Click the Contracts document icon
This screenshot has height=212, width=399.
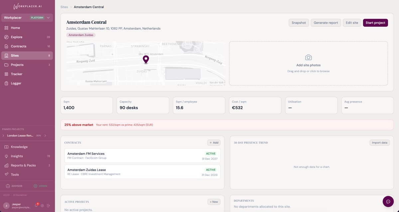pos(6,47)
